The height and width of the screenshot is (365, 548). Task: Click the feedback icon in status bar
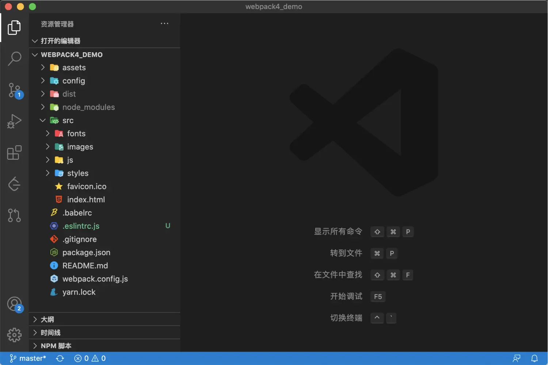(x=517, y=358)
